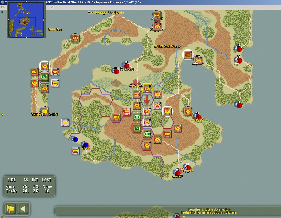
Task: Select the HQ unit on southwest hex border
Action: [x=116, y=117]
